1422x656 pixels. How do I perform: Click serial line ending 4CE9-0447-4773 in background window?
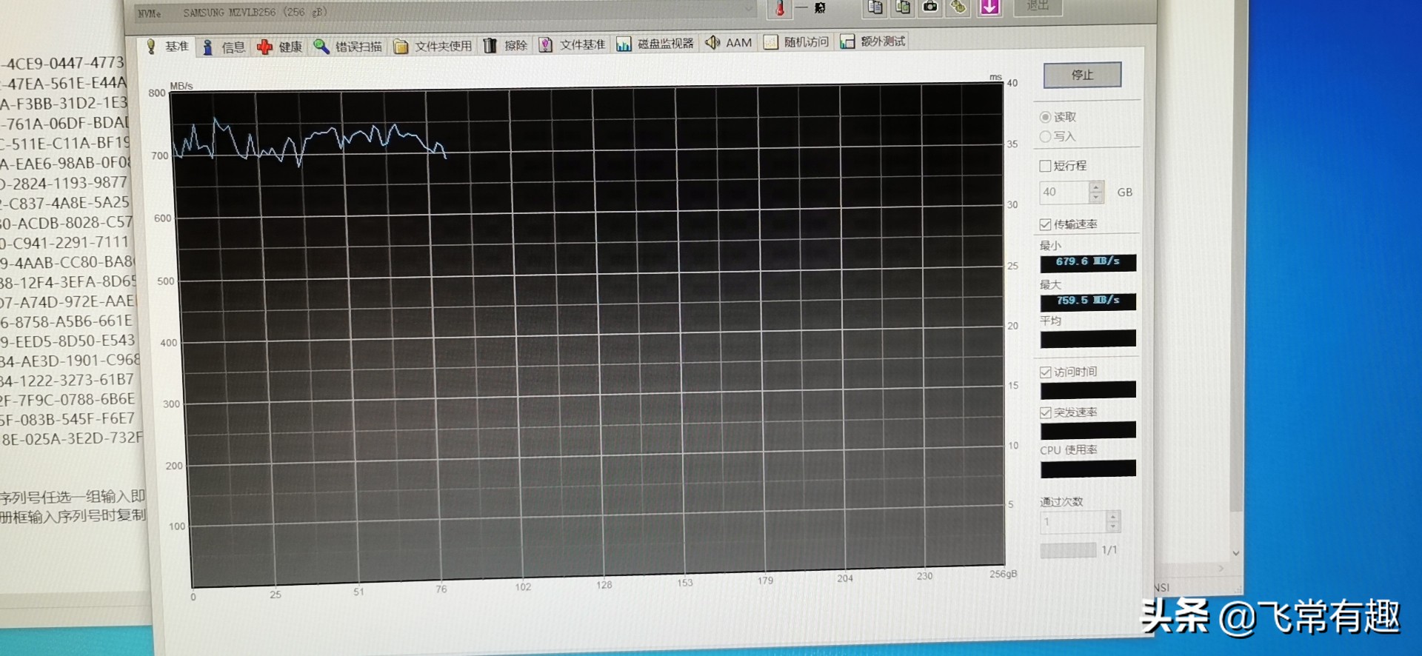click(63, 63)
